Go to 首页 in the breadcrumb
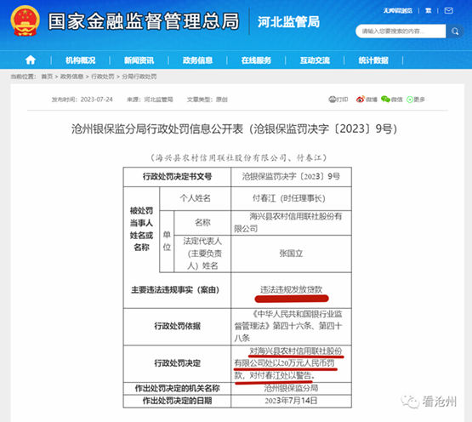Image resolution: width=472 pixels, height=422 pixels. click(x=47, y=77)
